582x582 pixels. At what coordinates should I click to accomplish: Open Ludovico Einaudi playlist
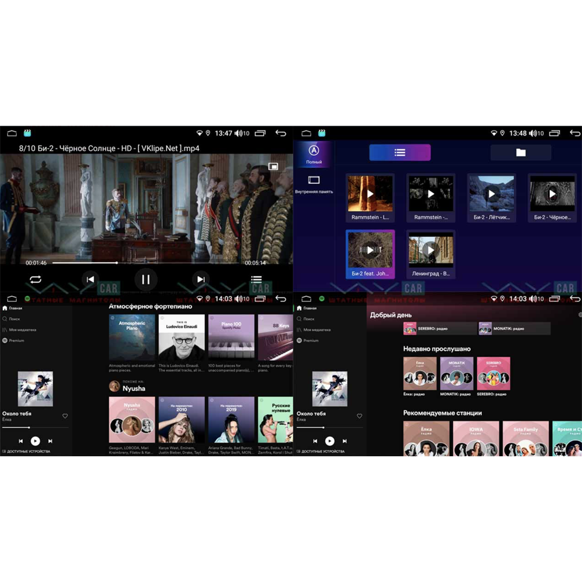coord(182,343)
